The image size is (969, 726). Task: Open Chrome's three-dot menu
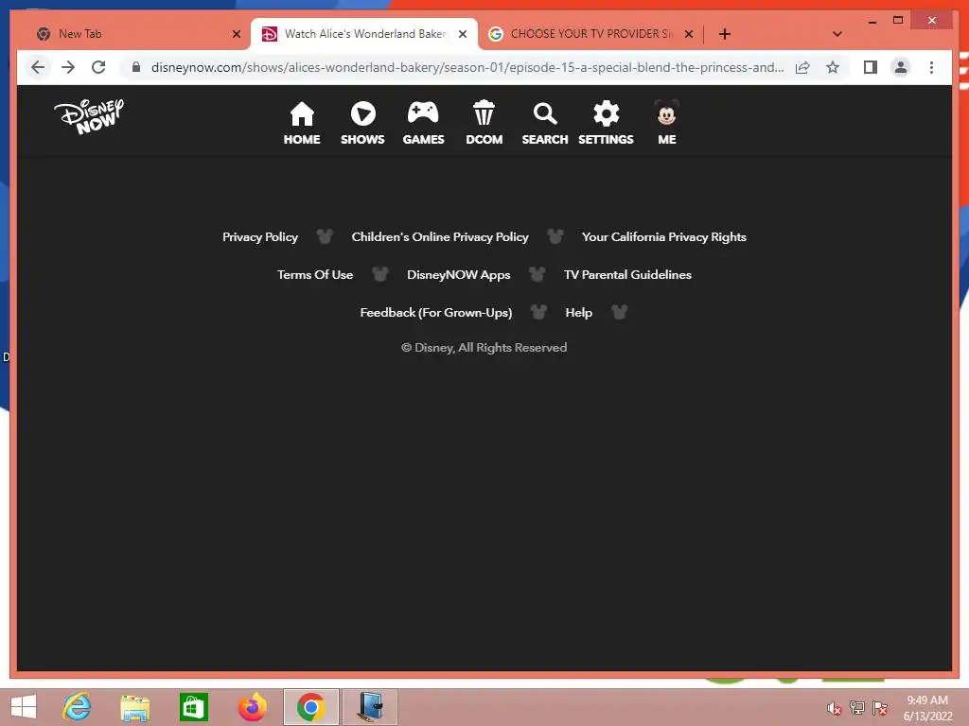[931, 67]
